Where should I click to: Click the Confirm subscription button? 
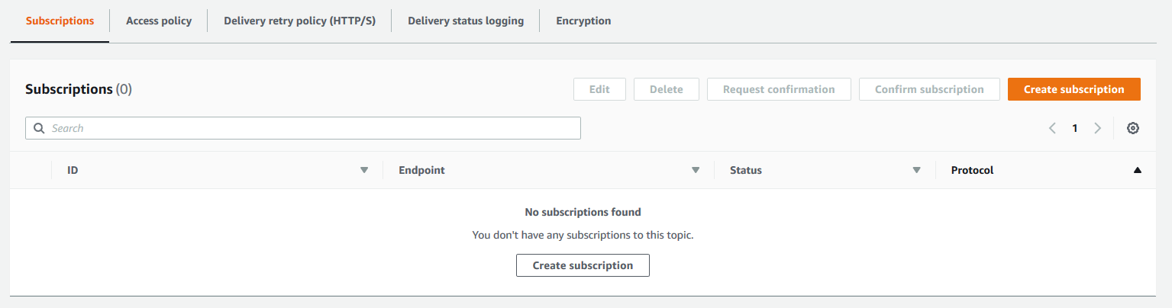click(x=929, y=89)
